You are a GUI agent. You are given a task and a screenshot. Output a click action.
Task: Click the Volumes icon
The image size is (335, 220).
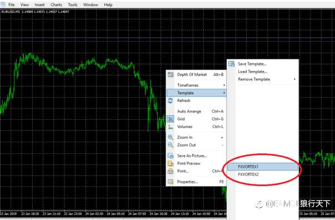pyautogui.click(x=171, y=127)
